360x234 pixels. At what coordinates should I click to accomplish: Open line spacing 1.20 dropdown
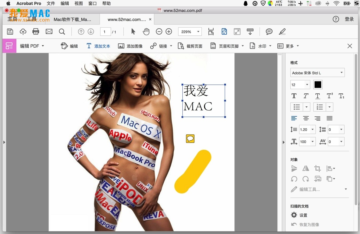tap(313, 129)
